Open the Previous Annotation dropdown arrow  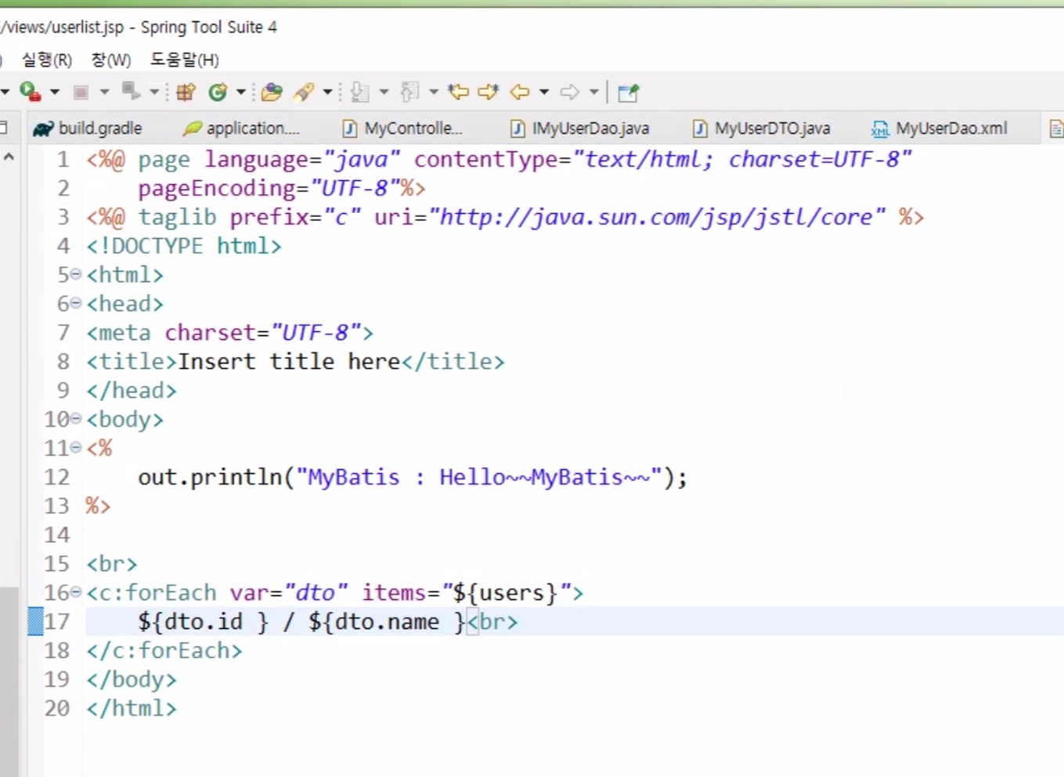433,92
